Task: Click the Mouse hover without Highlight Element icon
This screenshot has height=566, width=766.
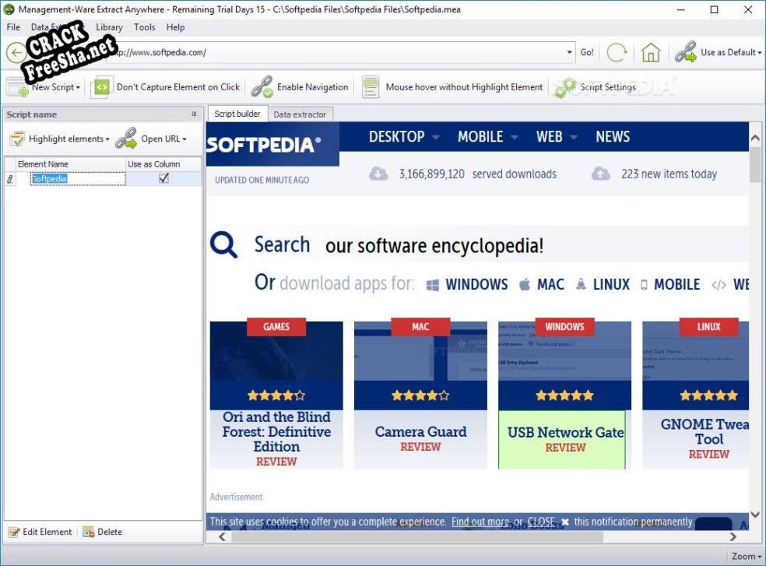Action: (x=371, y=87)
